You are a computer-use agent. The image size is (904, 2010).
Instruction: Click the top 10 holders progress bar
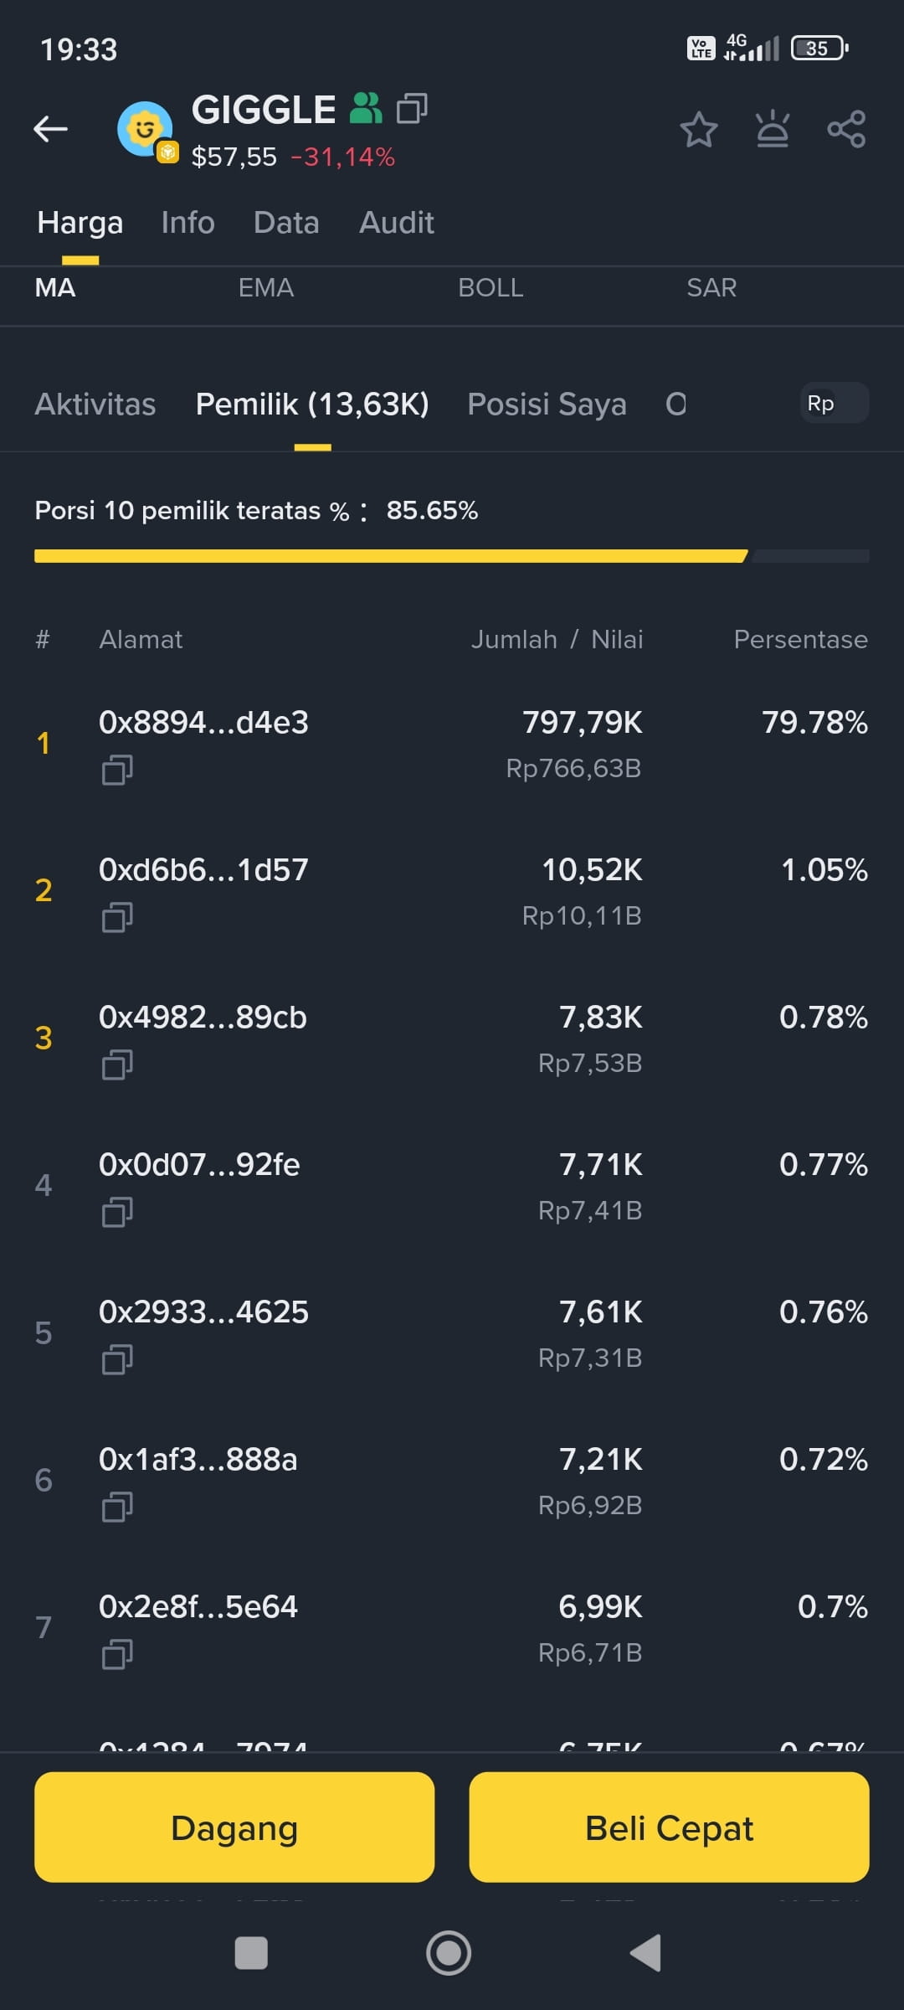coord(451,556)
